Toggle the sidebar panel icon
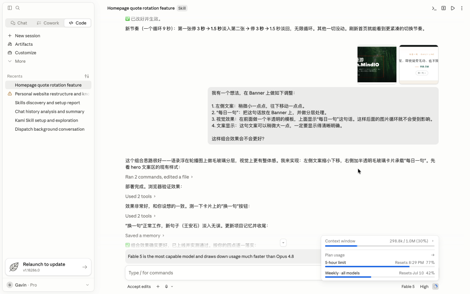The width and height of the screenshot is (470, 294). (10, 8)
